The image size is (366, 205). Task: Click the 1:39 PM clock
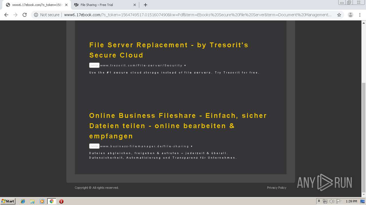351,201
